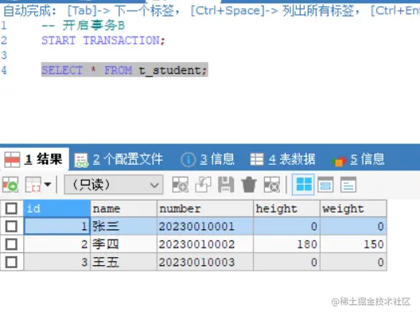Select the id cell of 王五
The height and width of the screenshot is (316, 420).
click(56, 262)
